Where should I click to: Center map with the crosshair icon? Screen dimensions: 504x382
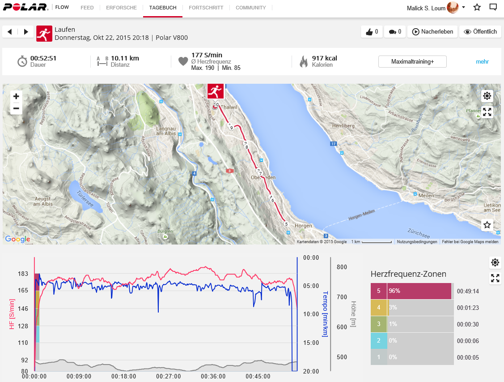487,96
